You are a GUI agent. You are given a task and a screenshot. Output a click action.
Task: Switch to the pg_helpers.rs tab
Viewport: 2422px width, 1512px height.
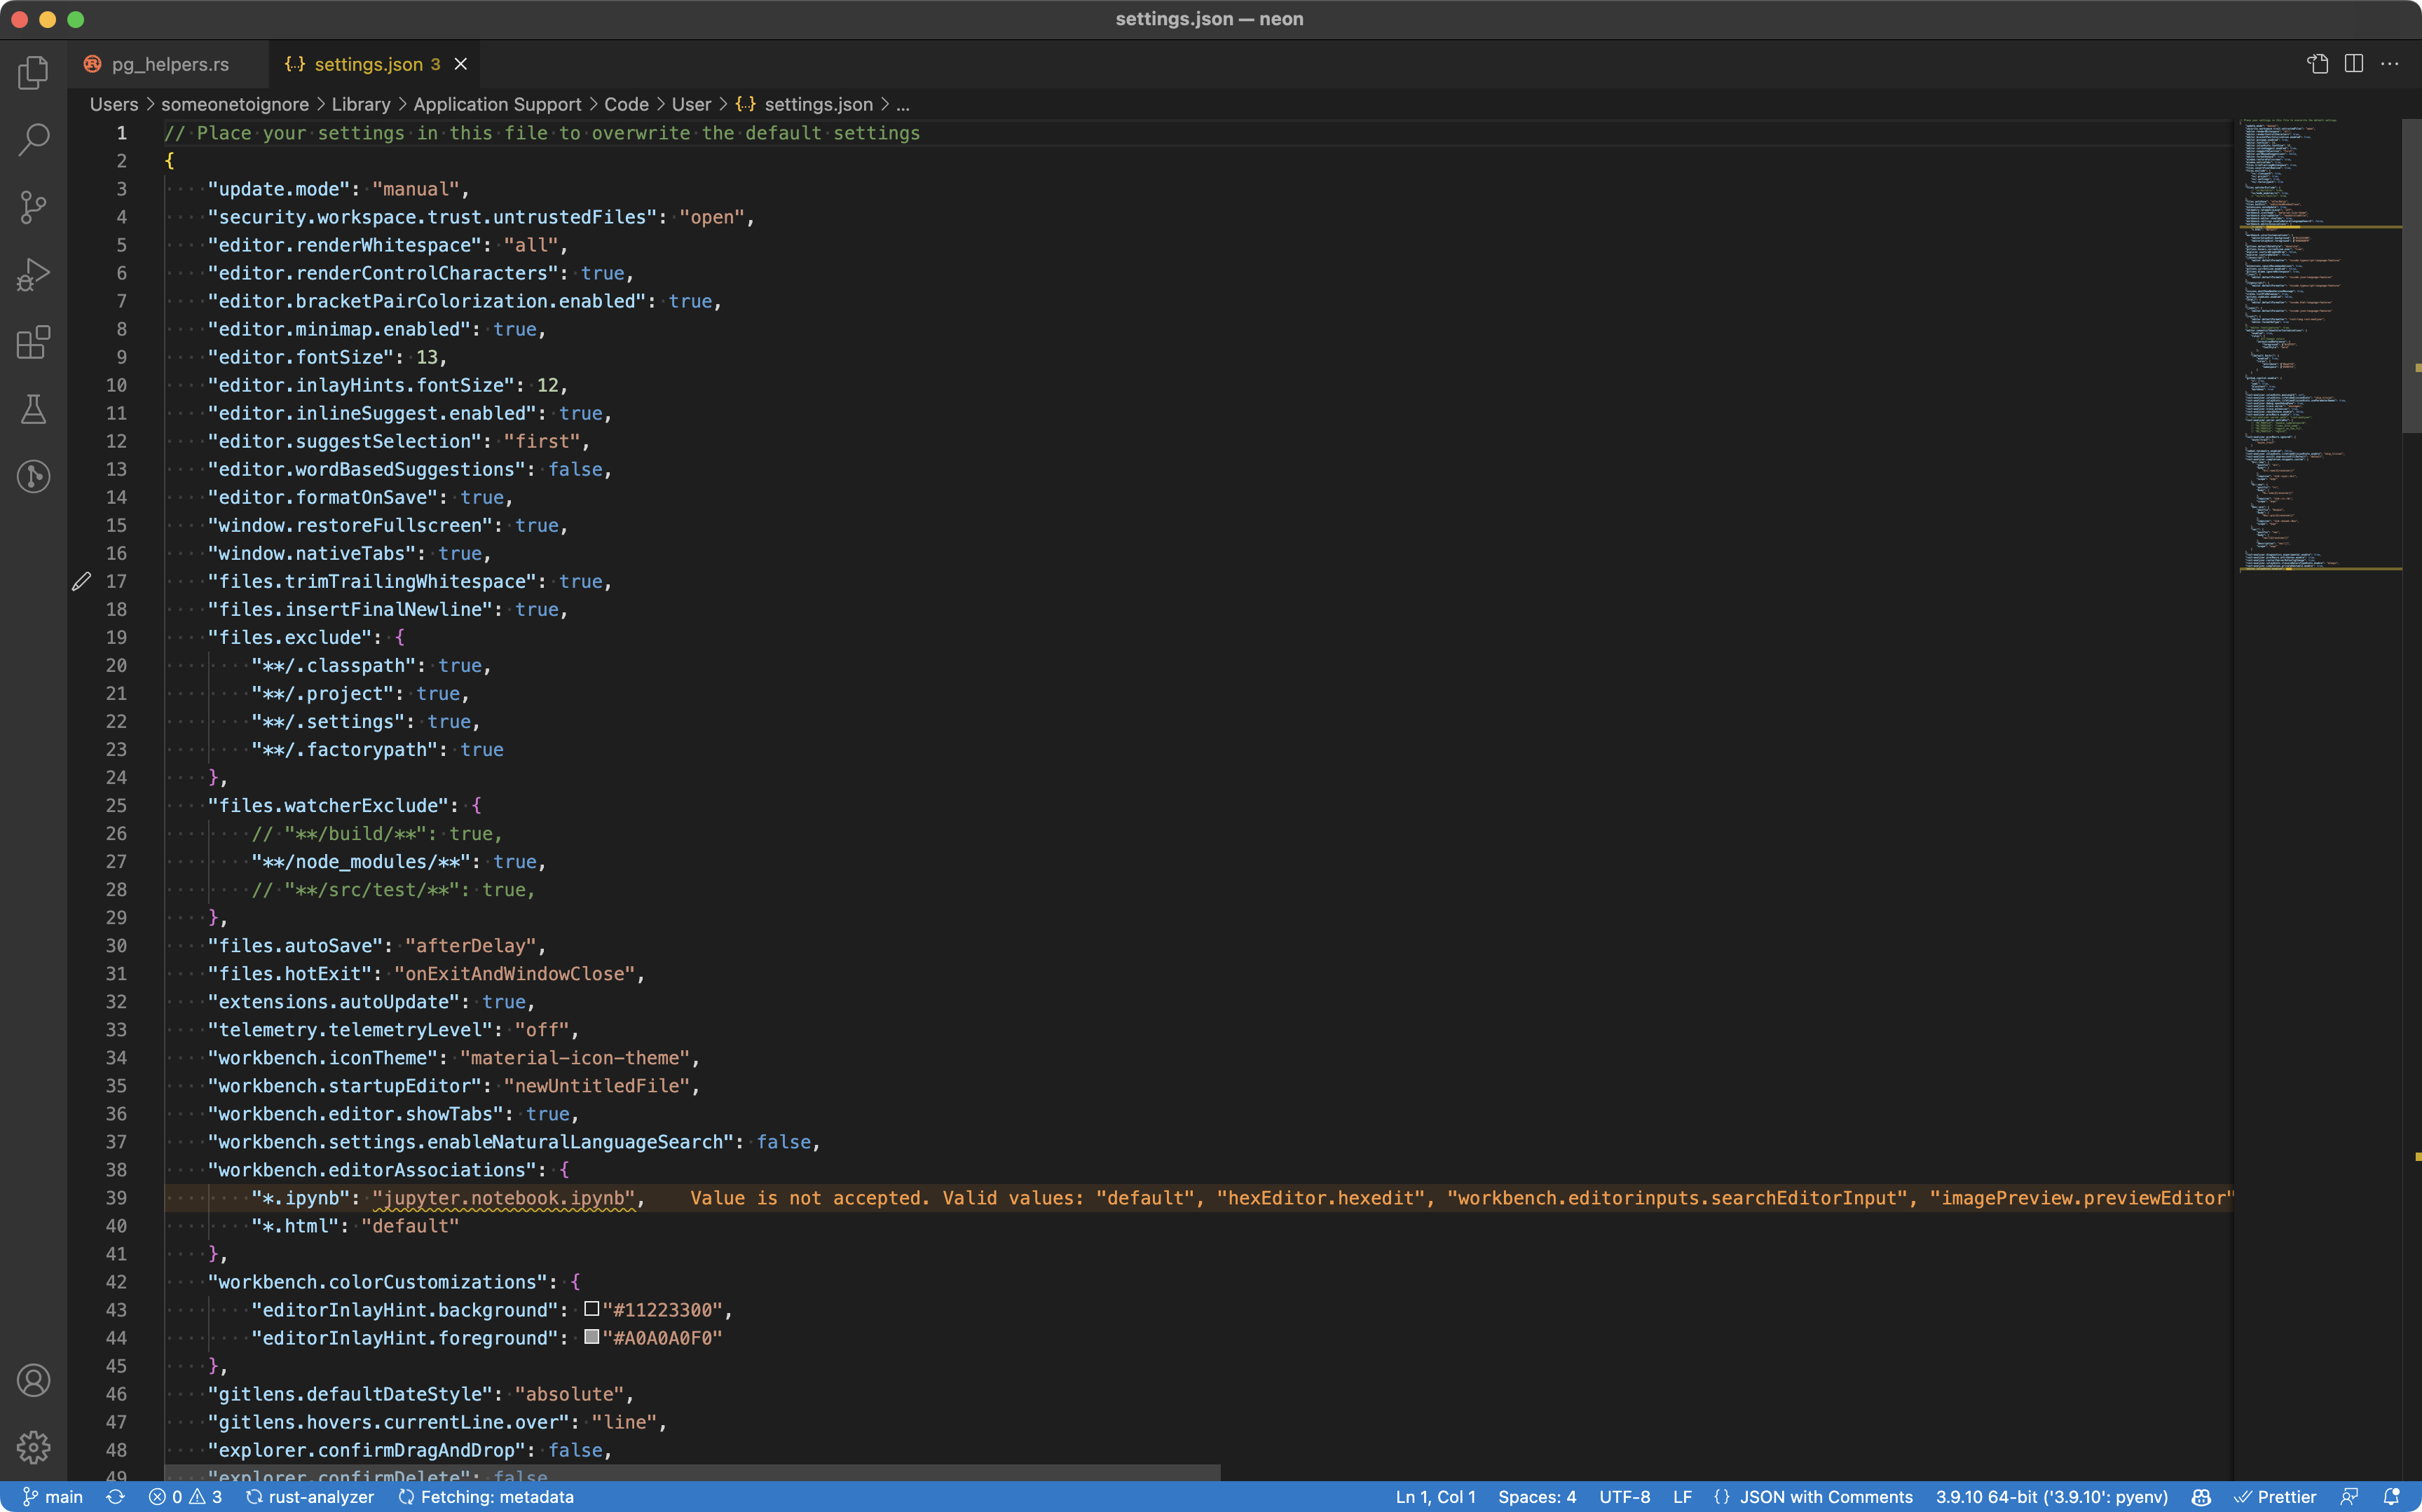click(168, 64)
